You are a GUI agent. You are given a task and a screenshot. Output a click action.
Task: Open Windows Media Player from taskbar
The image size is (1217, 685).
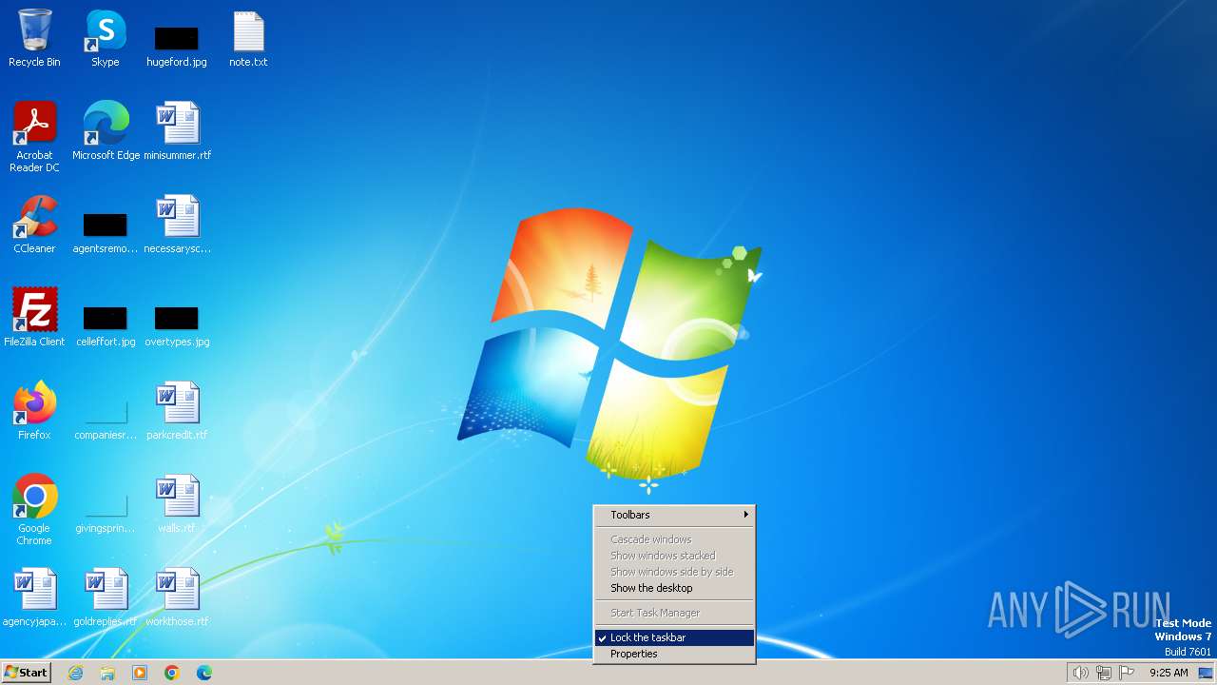pos(140,673)
